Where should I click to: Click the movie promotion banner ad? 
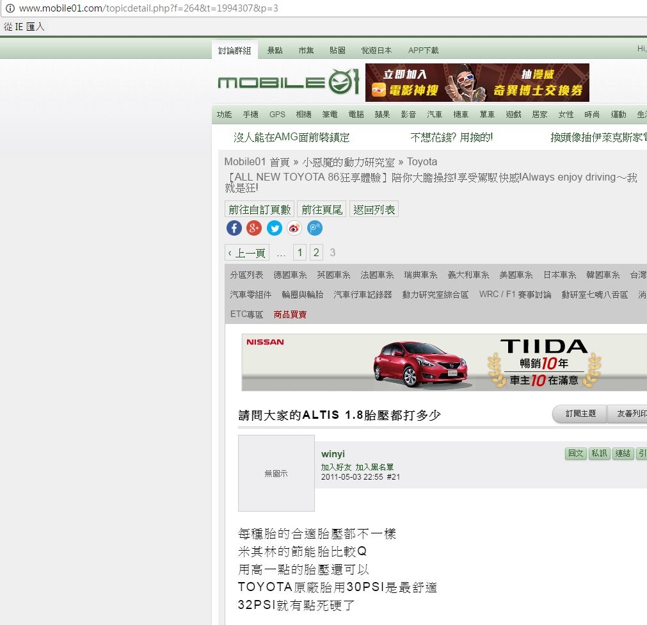click(x=477, y=83)
